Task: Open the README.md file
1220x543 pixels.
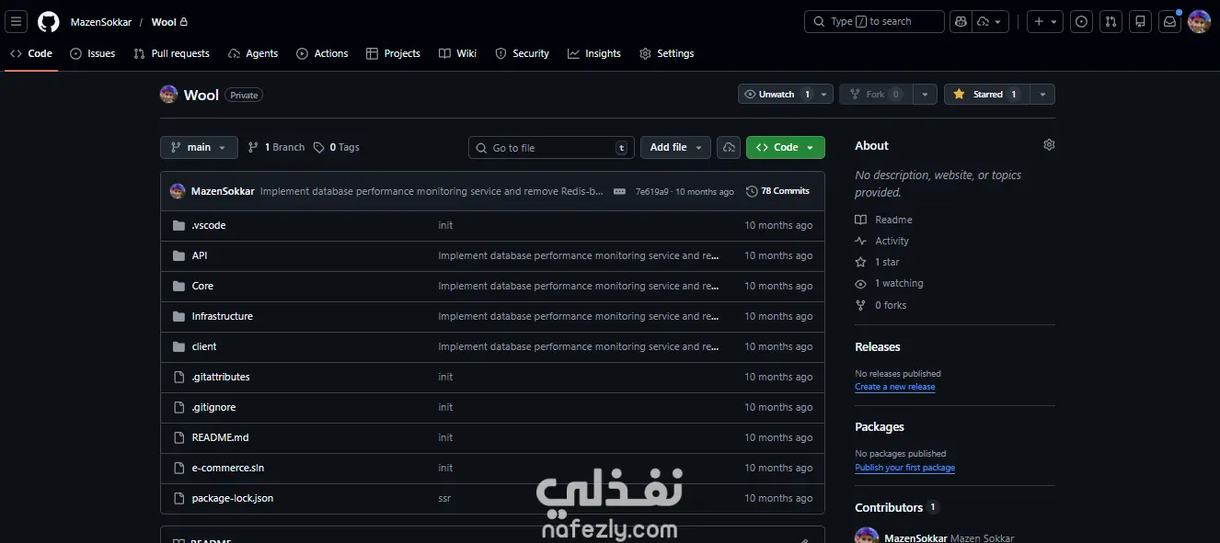Action: point(220,437)
